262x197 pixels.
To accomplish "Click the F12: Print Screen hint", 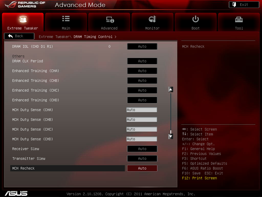I will click(200, 178).
